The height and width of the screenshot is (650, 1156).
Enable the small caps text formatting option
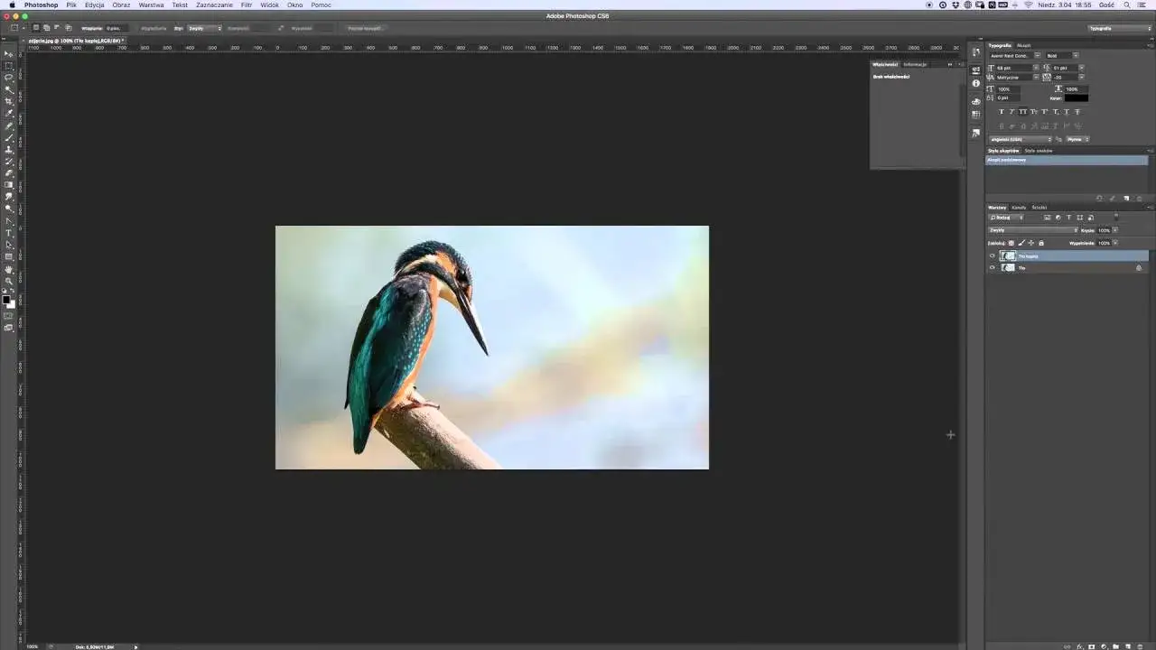click(1033, 112)
